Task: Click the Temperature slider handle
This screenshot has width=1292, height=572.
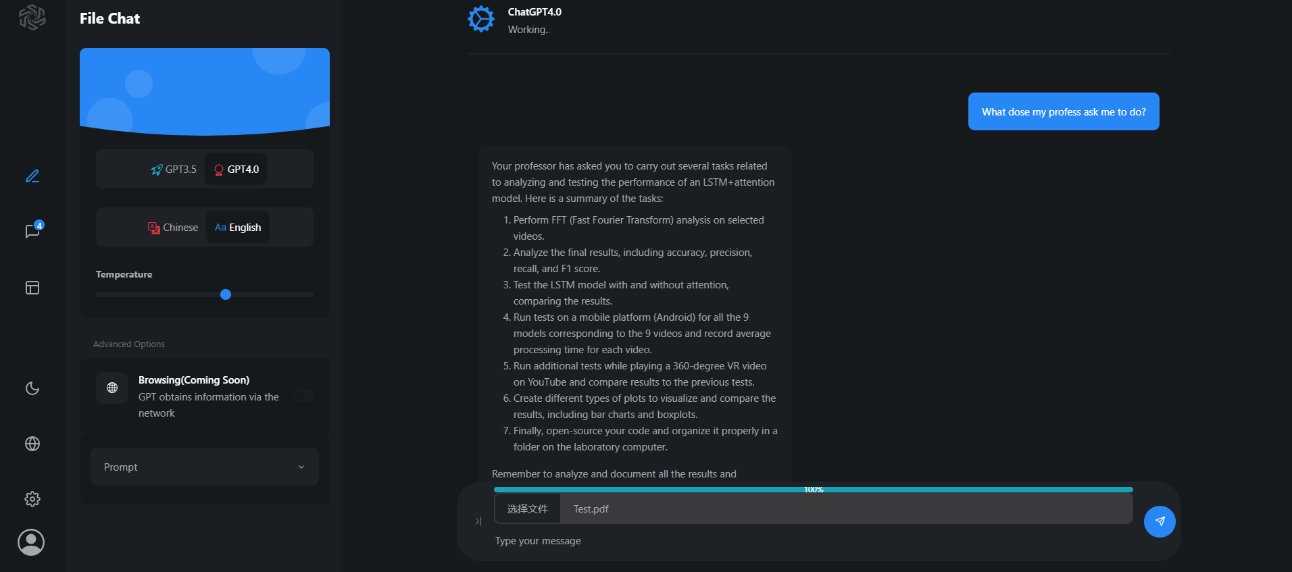Action: [x=226, y=294]
